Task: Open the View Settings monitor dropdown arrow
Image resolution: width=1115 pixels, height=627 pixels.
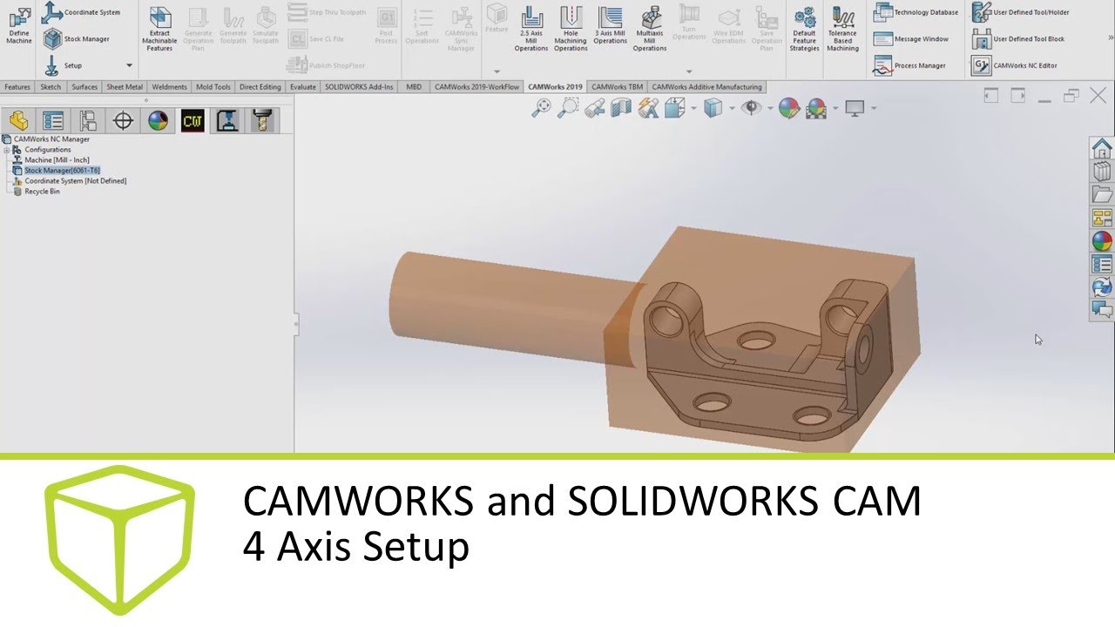Action: 873,109
